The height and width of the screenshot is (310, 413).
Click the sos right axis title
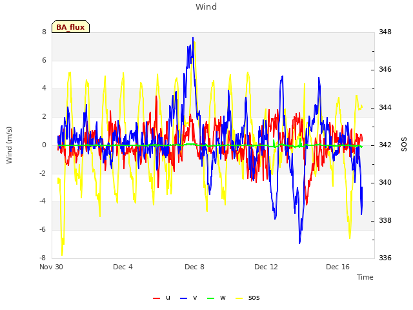(x=404, y=145)
